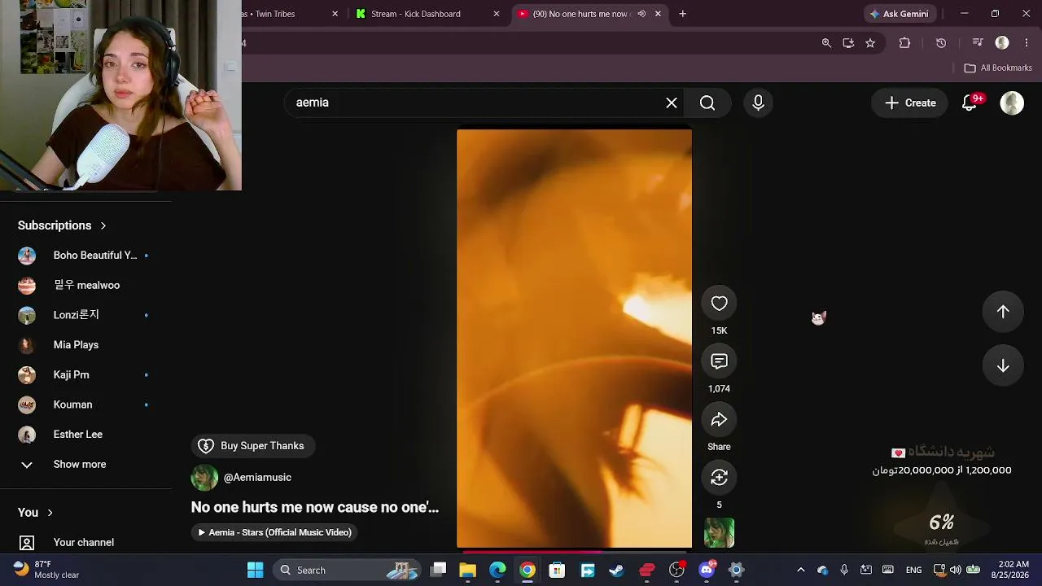The image size is (1042, 586).
Task: Mute the YouTube tab via its speaker icon
Action: [x=641, y=14]
